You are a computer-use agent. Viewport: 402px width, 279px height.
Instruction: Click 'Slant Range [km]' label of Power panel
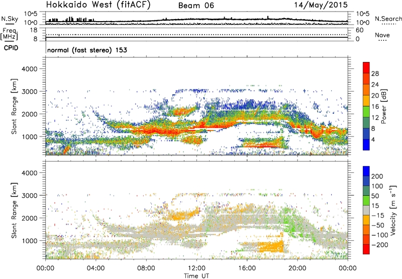14,106
